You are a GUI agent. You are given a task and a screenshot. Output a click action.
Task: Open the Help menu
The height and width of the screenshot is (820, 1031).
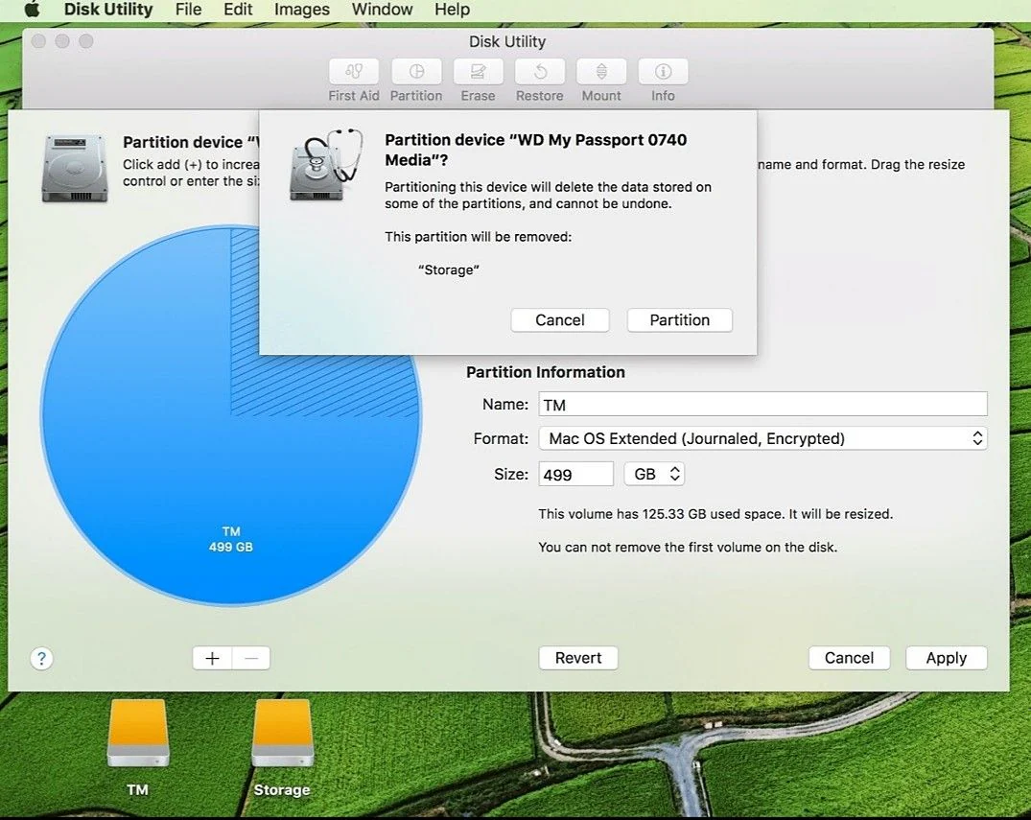click(453, 10)
